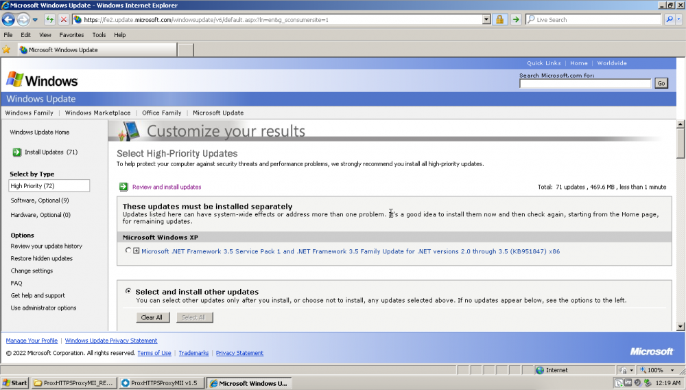Open the address bar URL history dropdown
686x390 pixels.
click(486, 20)
